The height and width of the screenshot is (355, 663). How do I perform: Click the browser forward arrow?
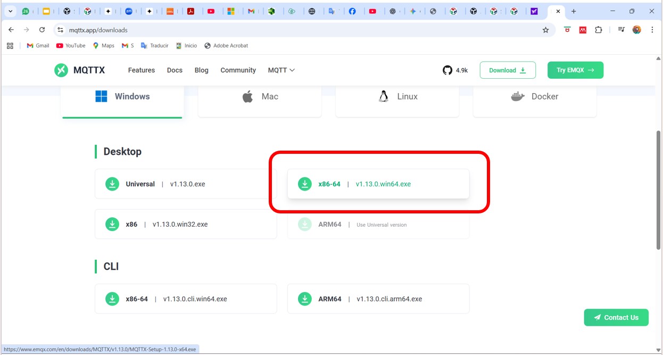pyautogui.click(x=27, y=30)
